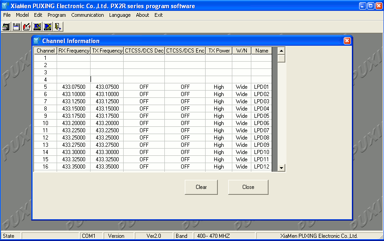Screen dimensions: 384x241
Task: Click the TX Frequency cell of channel 4
Action: click(x=107, y=80)
